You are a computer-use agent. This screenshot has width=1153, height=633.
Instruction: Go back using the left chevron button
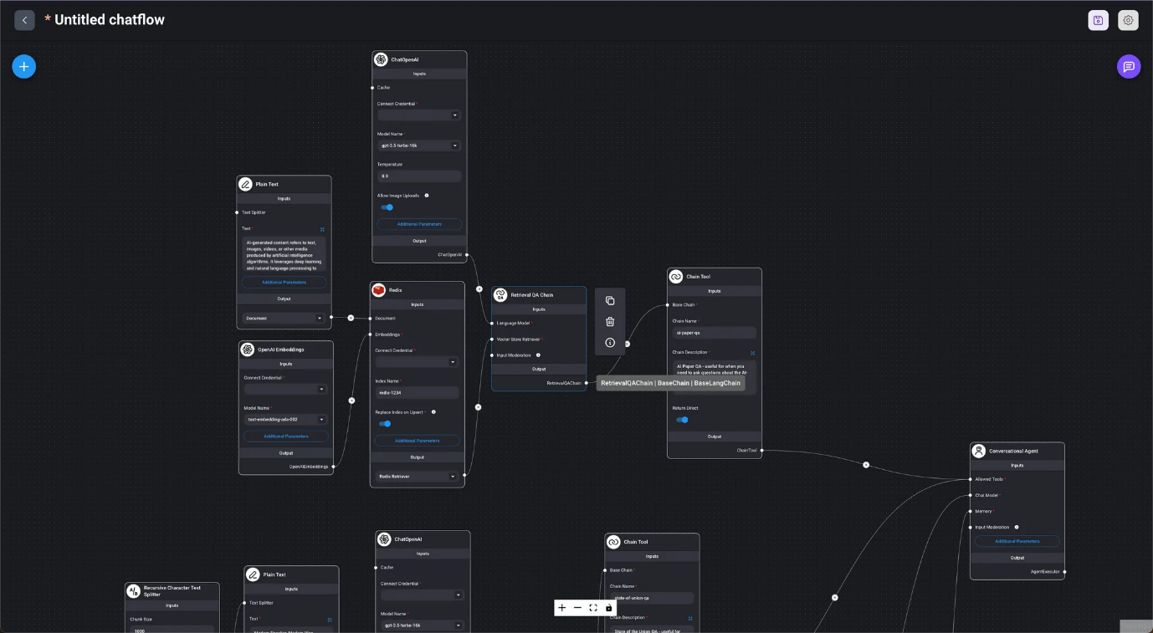(x=24, y=20)
